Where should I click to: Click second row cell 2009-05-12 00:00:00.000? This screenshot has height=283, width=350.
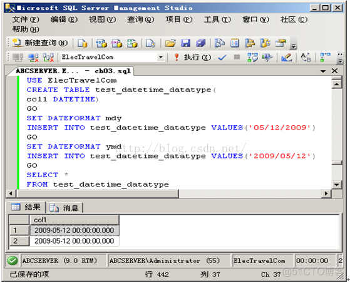[x=75, y=241]
